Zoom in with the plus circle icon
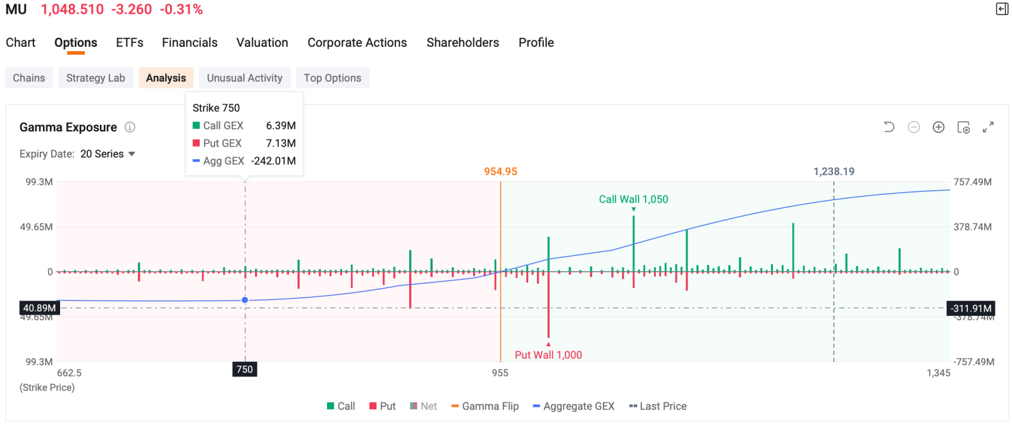 939,127
